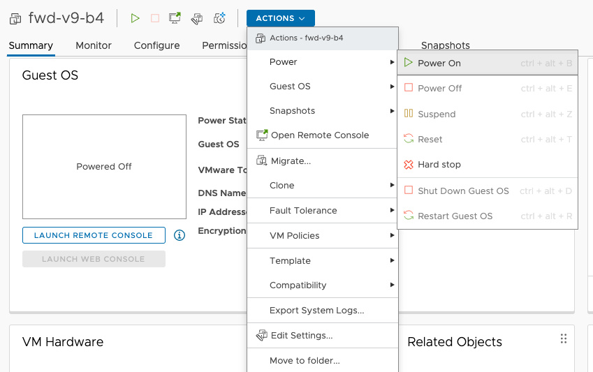Screen dimensions: 593x372
Task: Click the Edit Settings toolbar icon
Action: [197, 18]
